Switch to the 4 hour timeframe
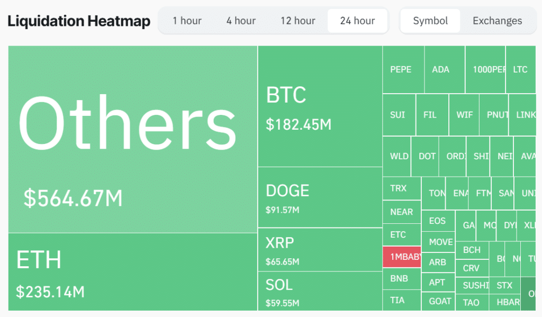 (x=241, y=21)
